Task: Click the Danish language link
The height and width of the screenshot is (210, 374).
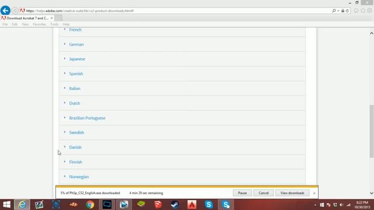Action: pyautogui.click(x=75, y=148)
